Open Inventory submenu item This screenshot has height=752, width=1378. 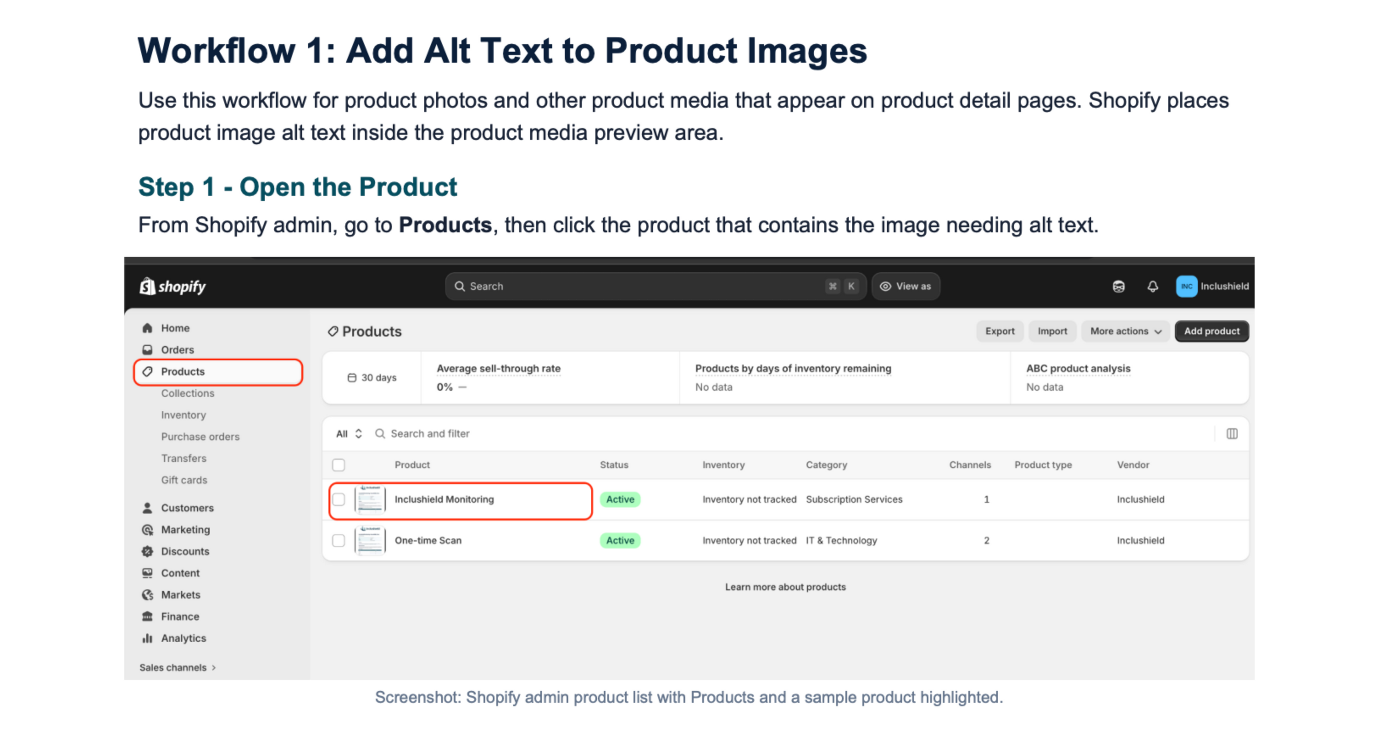tap(183, 415)
